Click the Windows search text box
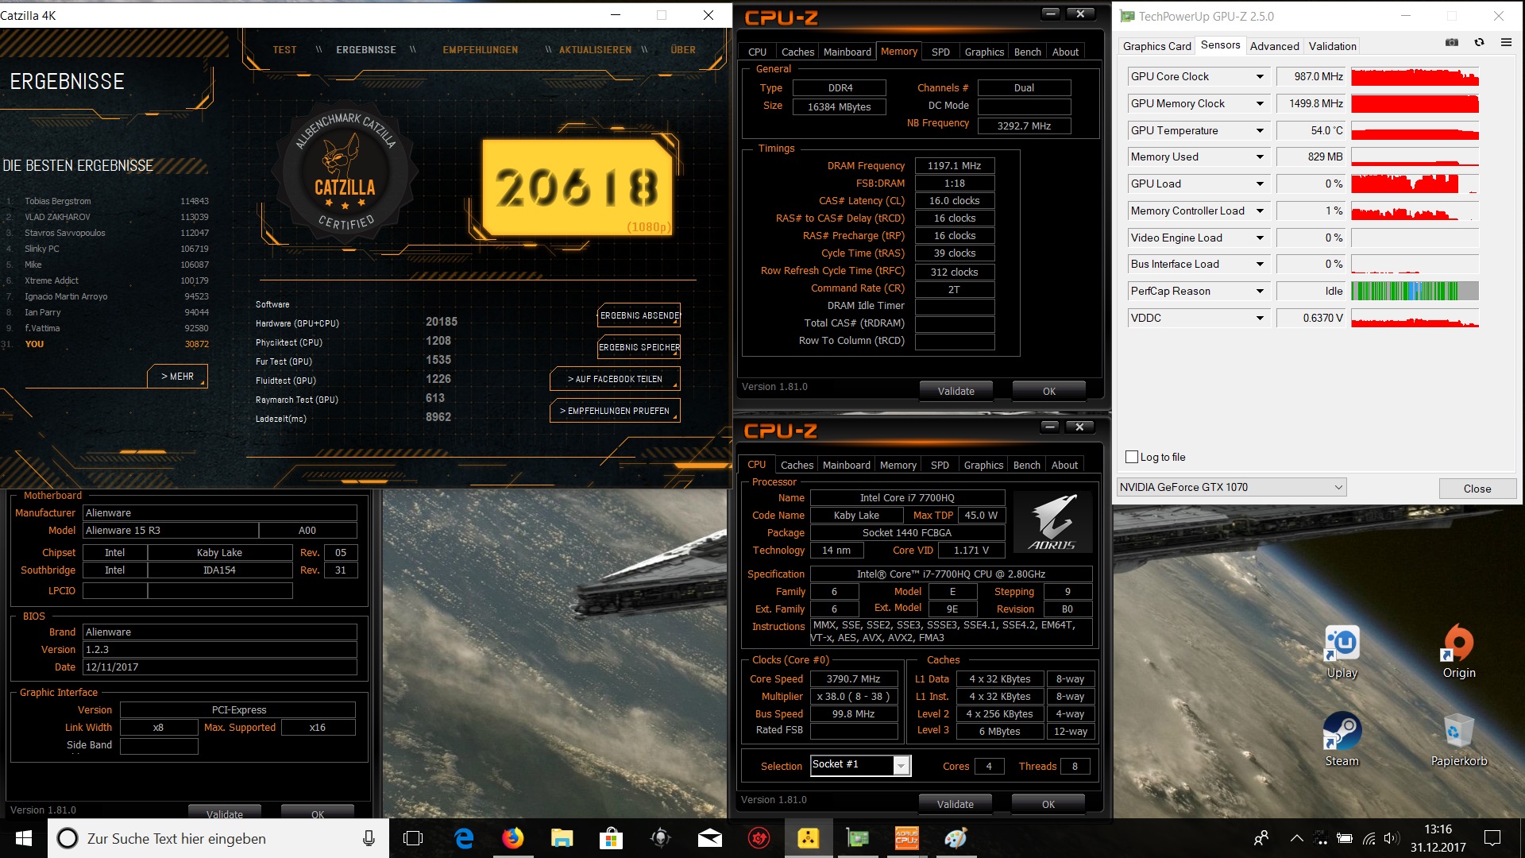The width and height of the screenshot is (1525, 858). pyautogui.click(x=218, y=838)
